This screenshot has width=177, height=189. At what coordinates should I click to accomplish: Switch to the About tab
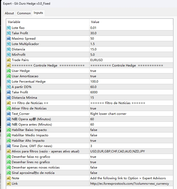click(x=9, y=13)
